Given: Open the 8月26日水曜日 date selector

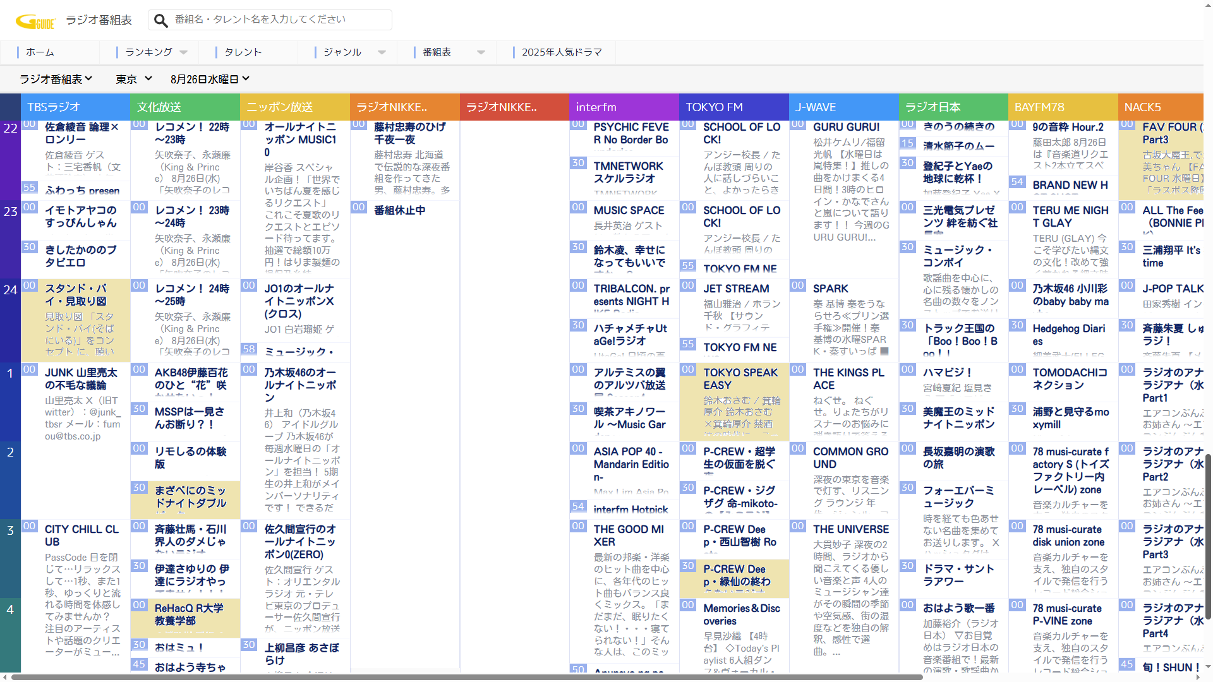Looking at the screenshot, I should (x=210, y=79).
